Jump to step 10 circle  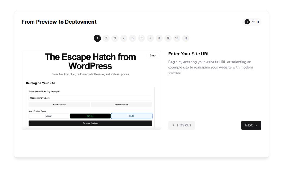pos(177,38)
